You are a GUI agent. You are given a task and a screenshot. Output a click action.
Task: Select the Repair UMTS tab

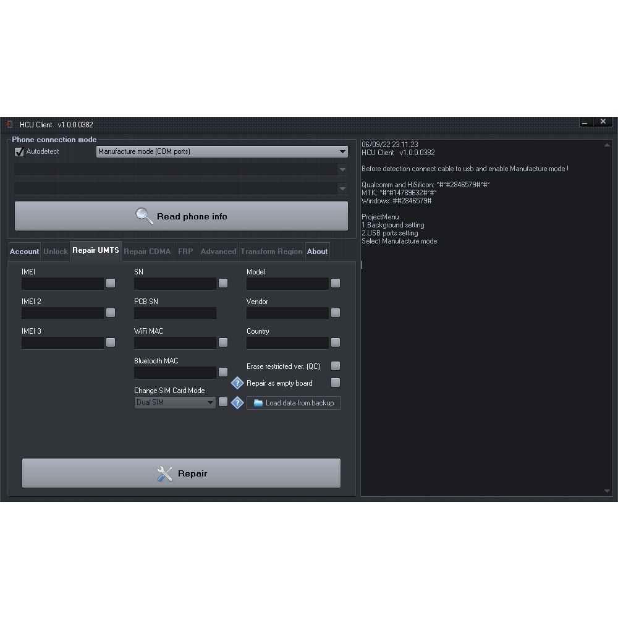point(96,251)
